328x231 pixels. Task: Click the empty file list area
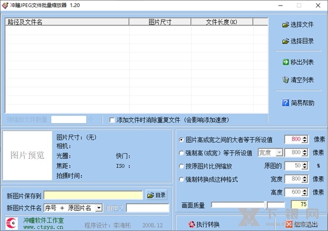click(x=137, y=70)
